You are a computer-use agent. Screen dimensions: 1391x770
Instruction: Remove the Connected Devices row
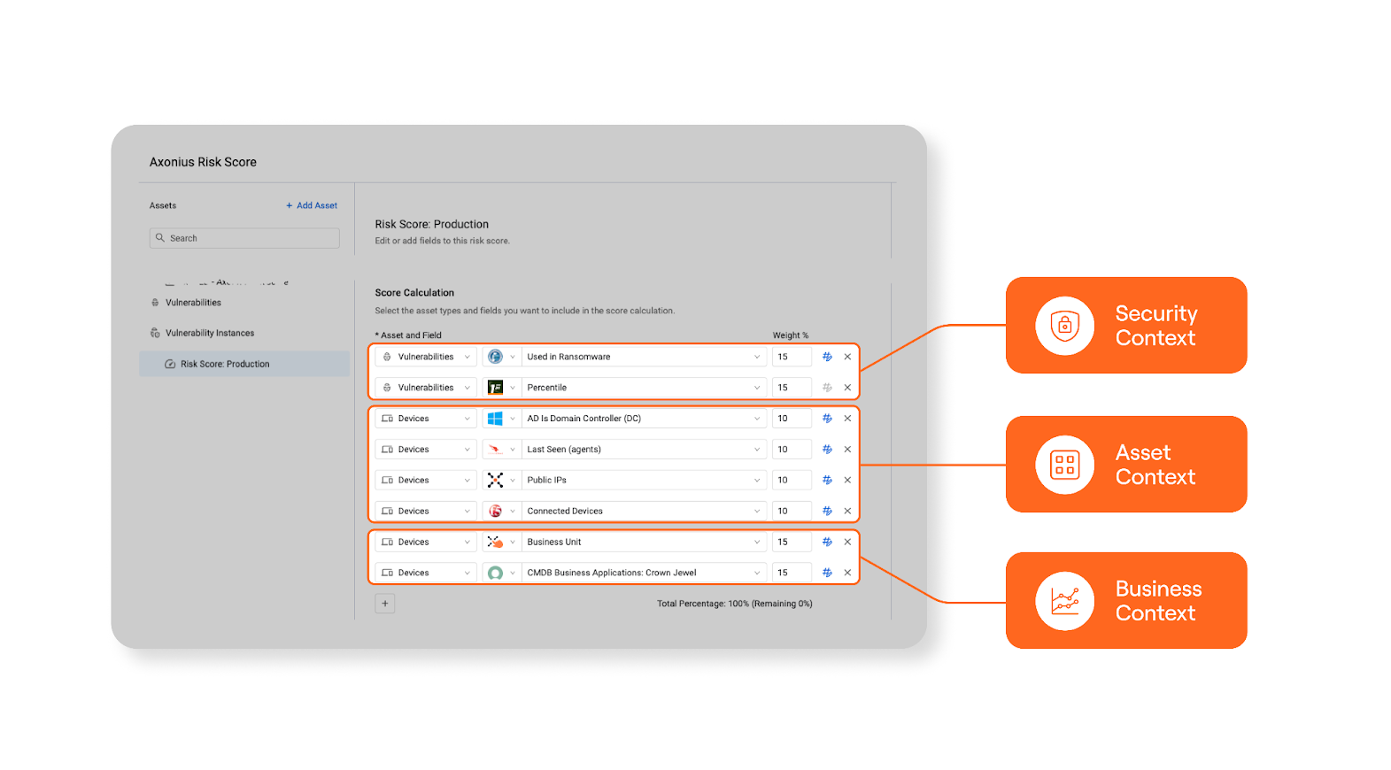[847, 511]
